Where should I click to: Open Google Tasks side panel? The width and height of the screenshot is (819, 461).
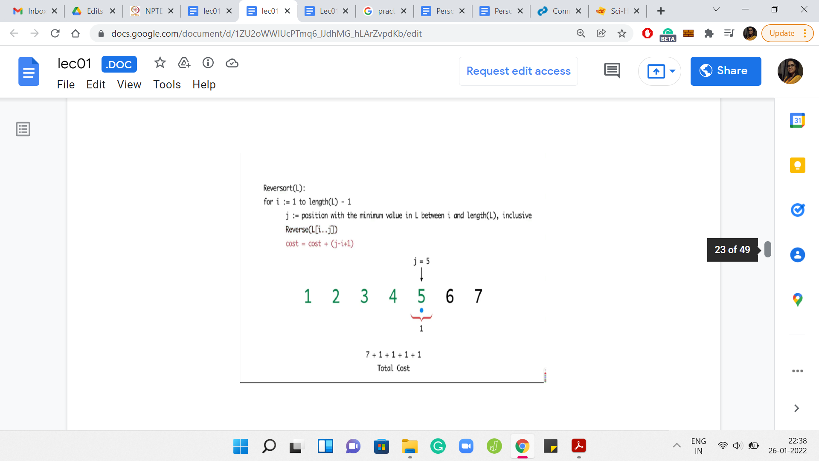click(x=797, y=210)
